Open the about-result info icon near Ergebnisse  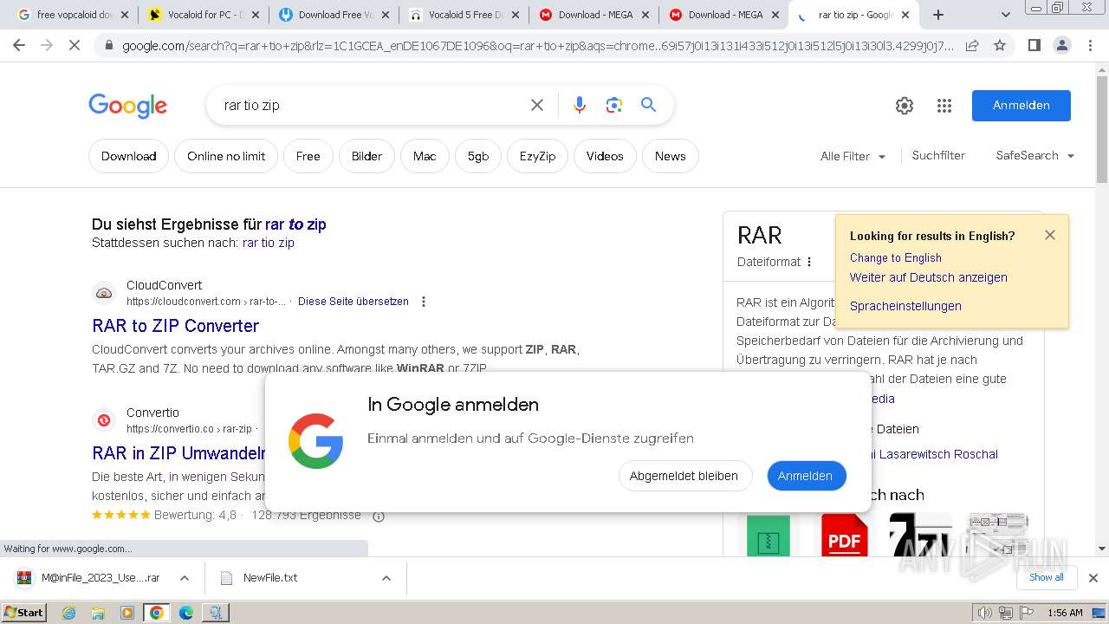[379, 516]
